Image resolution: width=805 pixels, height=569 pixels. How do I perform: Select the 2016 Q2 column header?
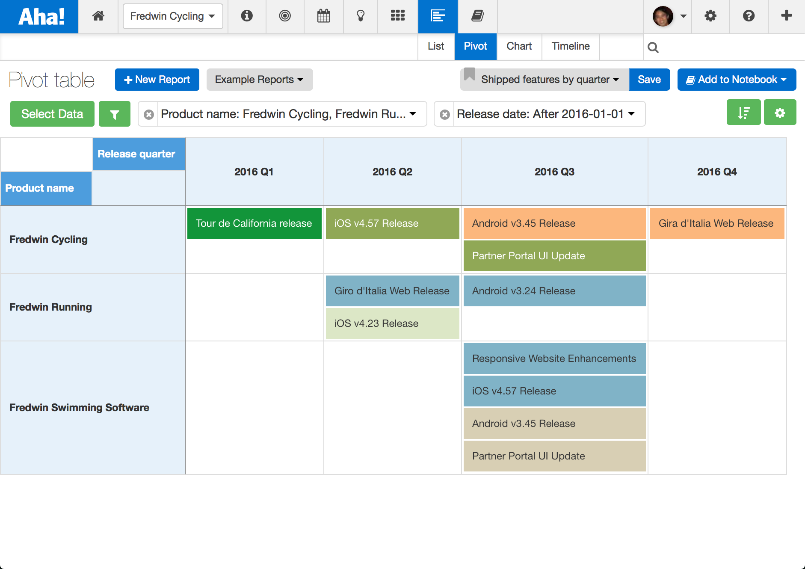tap(393, 172)
